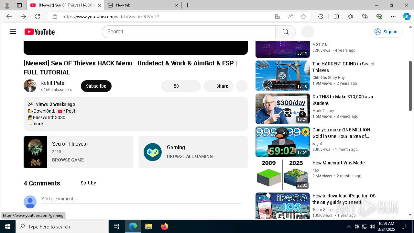Open the Post link in description

[67, 111]
